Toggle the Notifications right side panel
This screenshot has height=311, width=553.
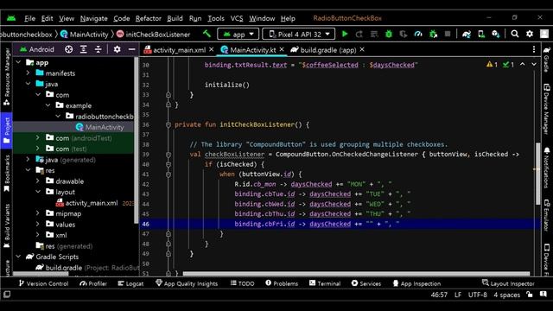point(546,168)
